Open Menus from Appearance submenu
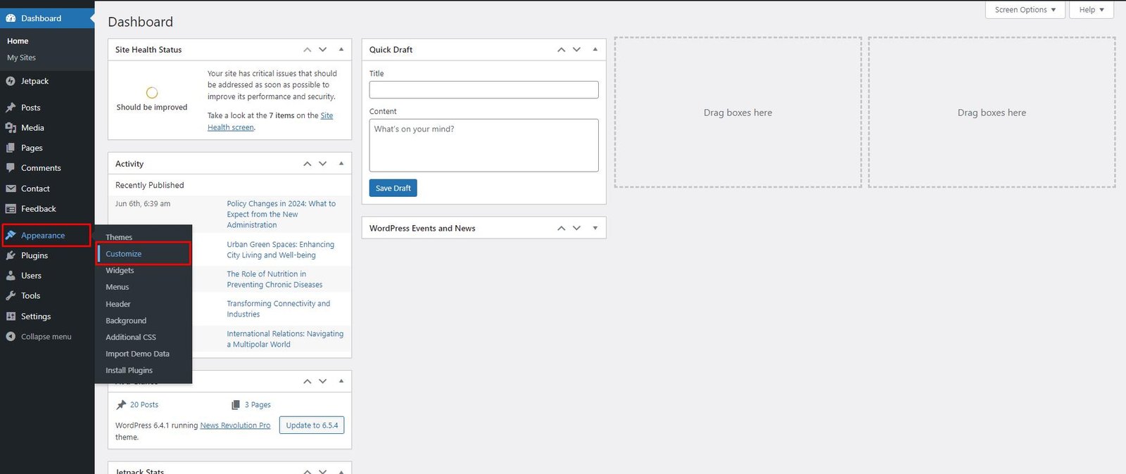Screen dimensions: 1126x474 [x=118, y=287]
